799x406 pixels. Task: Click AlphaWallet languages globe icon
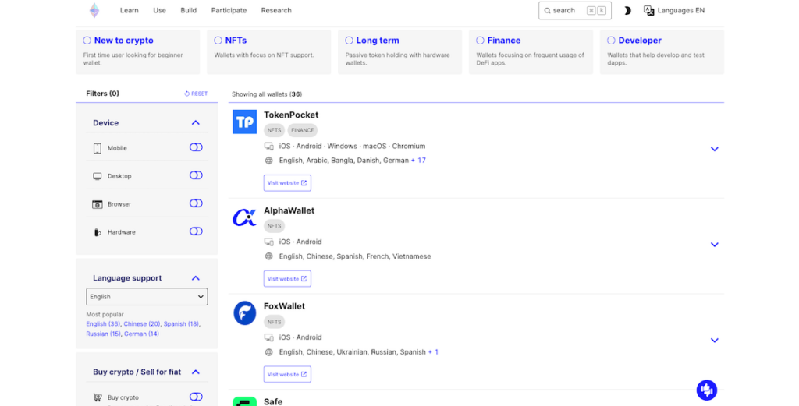pyautogui.click(x=269, y=256)
